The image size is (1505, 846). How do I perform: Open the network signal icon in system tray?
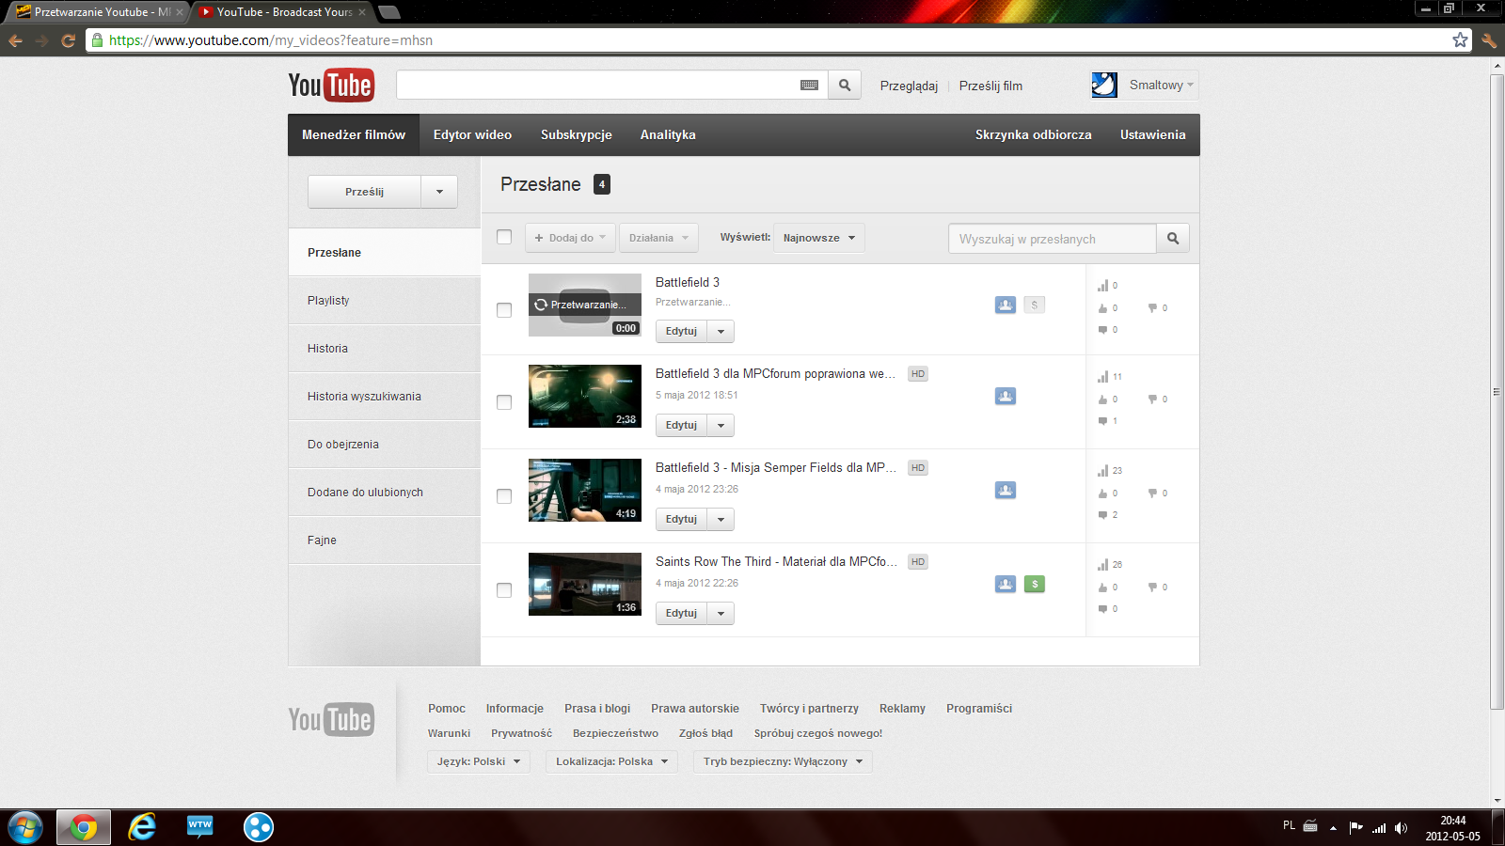click(x=1379, y=827)
